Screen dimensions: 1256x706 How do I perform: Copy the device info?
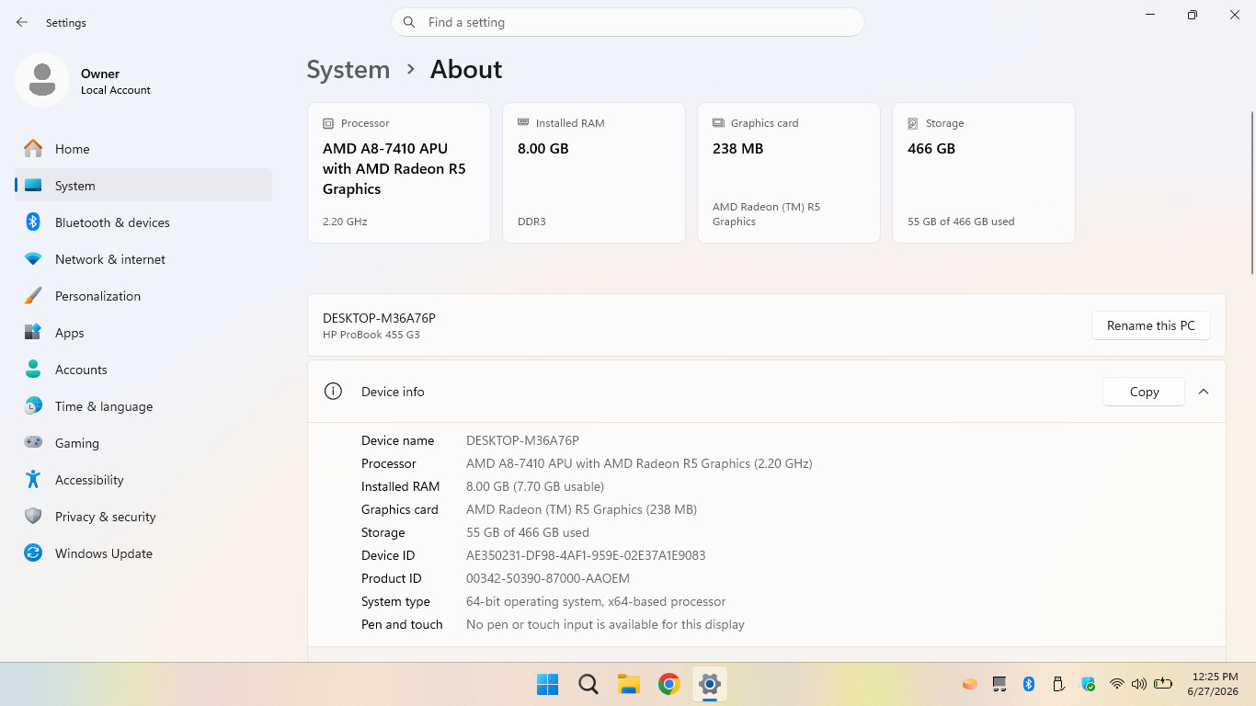1144,392
